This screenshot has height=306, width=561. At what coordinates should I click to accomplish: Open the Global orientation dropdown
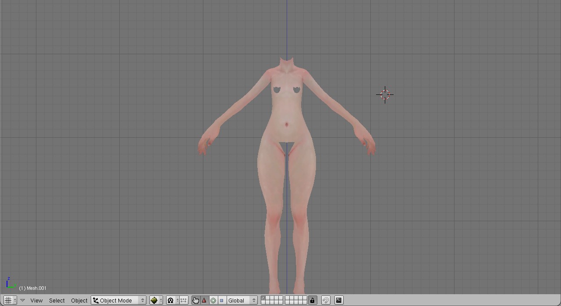(241, 300)
